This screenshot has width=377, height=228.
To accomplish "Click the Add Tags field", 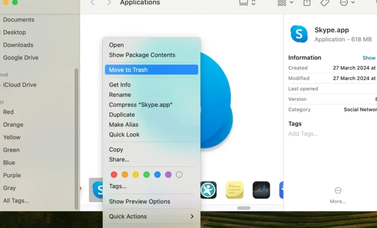I will click(x=303, y=134).
